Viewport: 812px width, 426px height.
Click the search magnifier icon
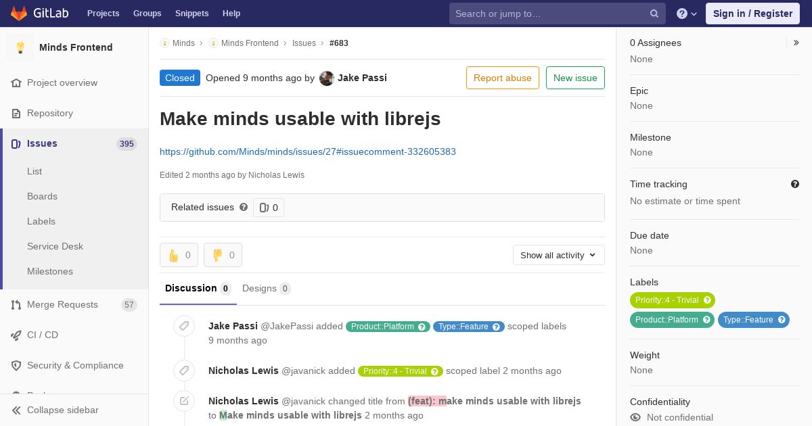[654, 14]
